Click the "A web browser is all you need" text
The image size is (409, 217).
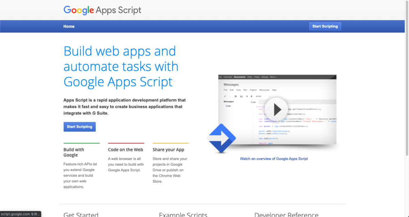[x=126, y=164]
